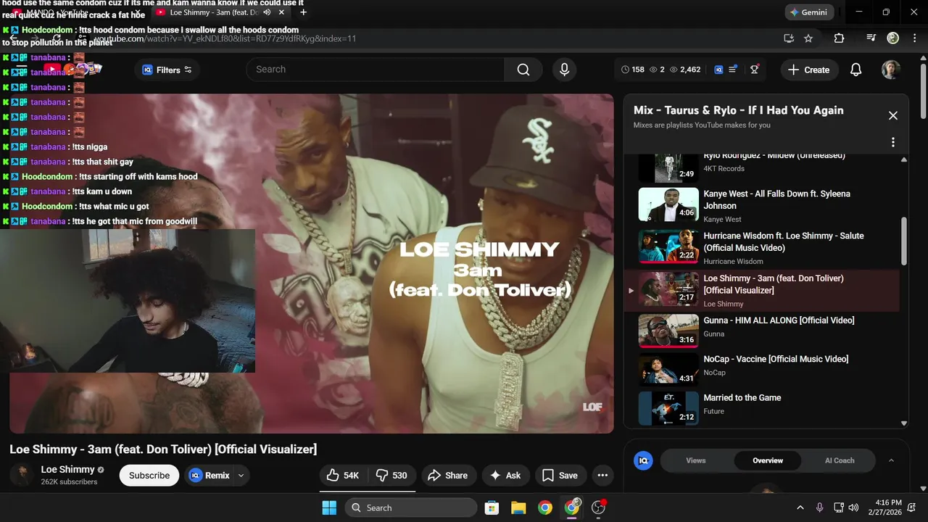
Task: Switch to vidIQ Overview tab
Action: (767, 460)
